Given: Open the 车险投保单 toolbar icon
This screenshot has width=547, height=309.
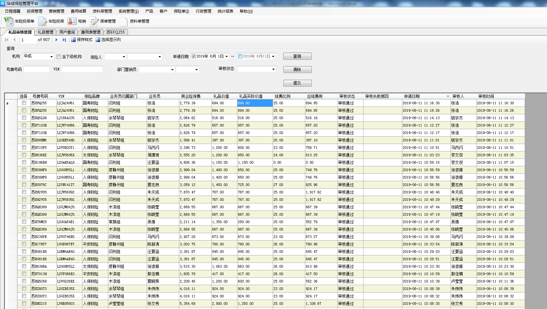Looking at the screenshot, I should coord(9,21).
